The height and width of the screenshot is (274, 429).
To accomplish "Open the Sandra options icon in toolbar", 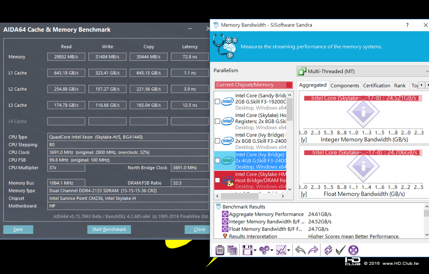I will tap(220, 250).
